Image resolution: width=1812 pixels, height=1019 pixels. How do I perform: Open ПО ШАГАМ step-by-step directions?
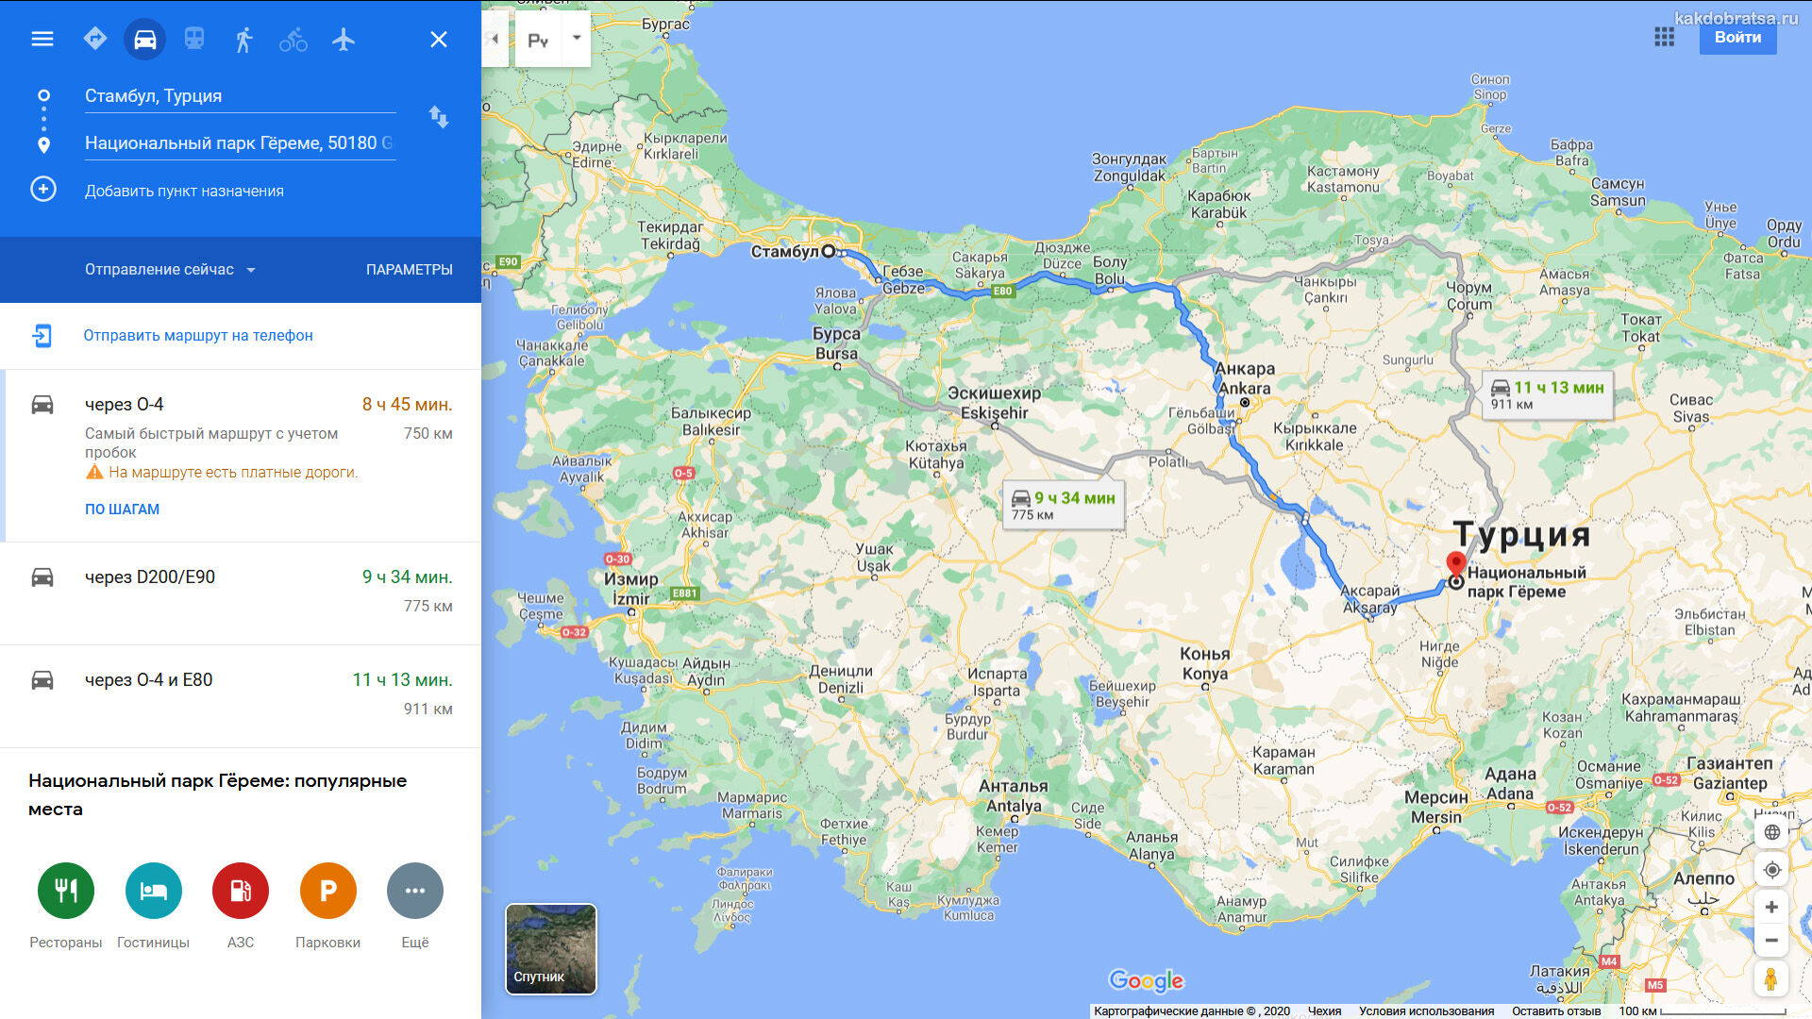point(123,509)
